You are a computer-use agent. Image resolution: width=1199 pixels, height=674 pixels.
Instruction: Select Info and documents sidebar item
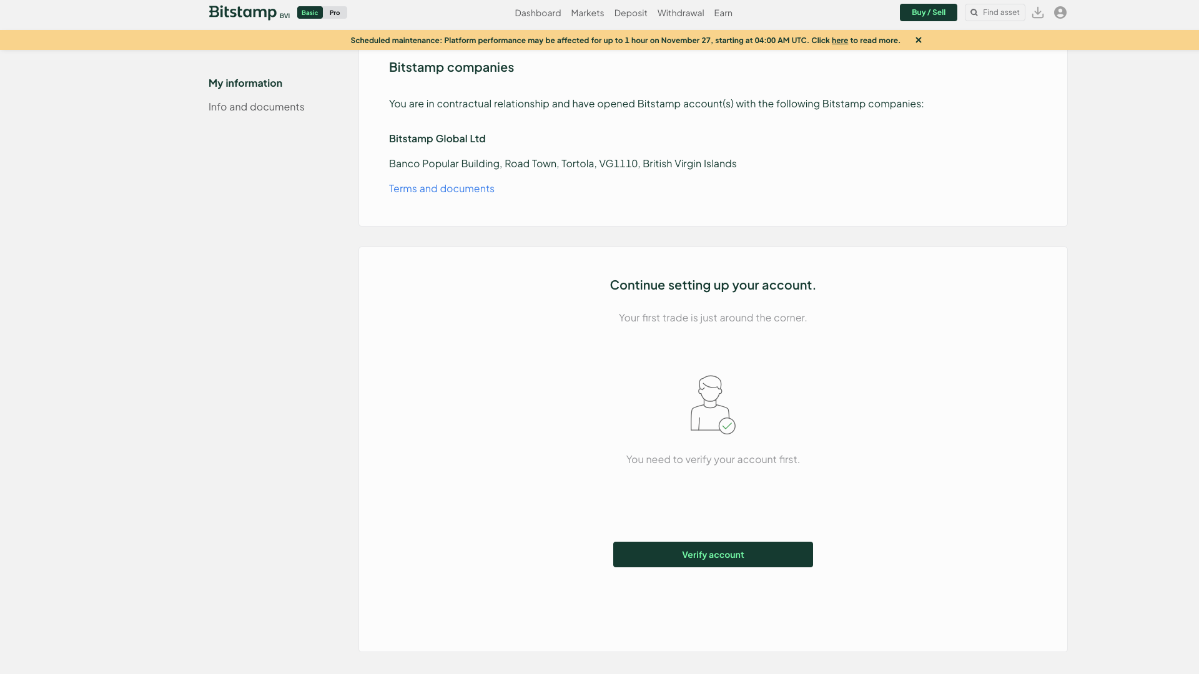(x=257, y=107)
